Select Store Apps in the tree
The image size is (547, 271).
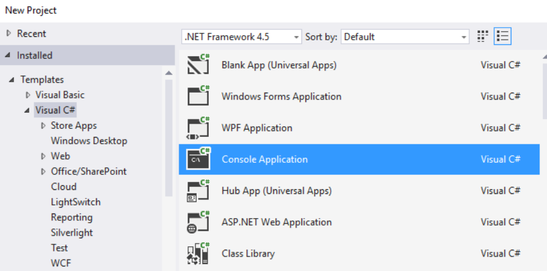pos(74,125)
